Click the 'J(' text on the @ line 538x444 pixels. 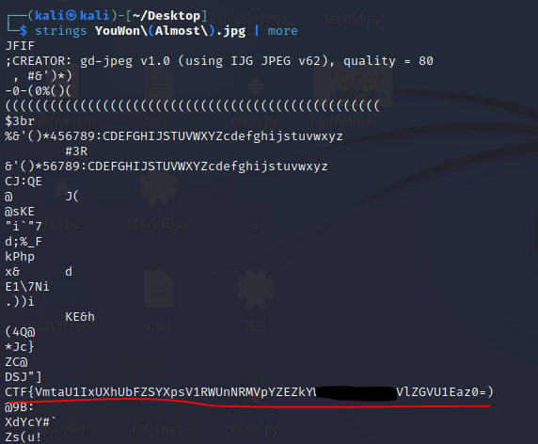coord(72,197)
